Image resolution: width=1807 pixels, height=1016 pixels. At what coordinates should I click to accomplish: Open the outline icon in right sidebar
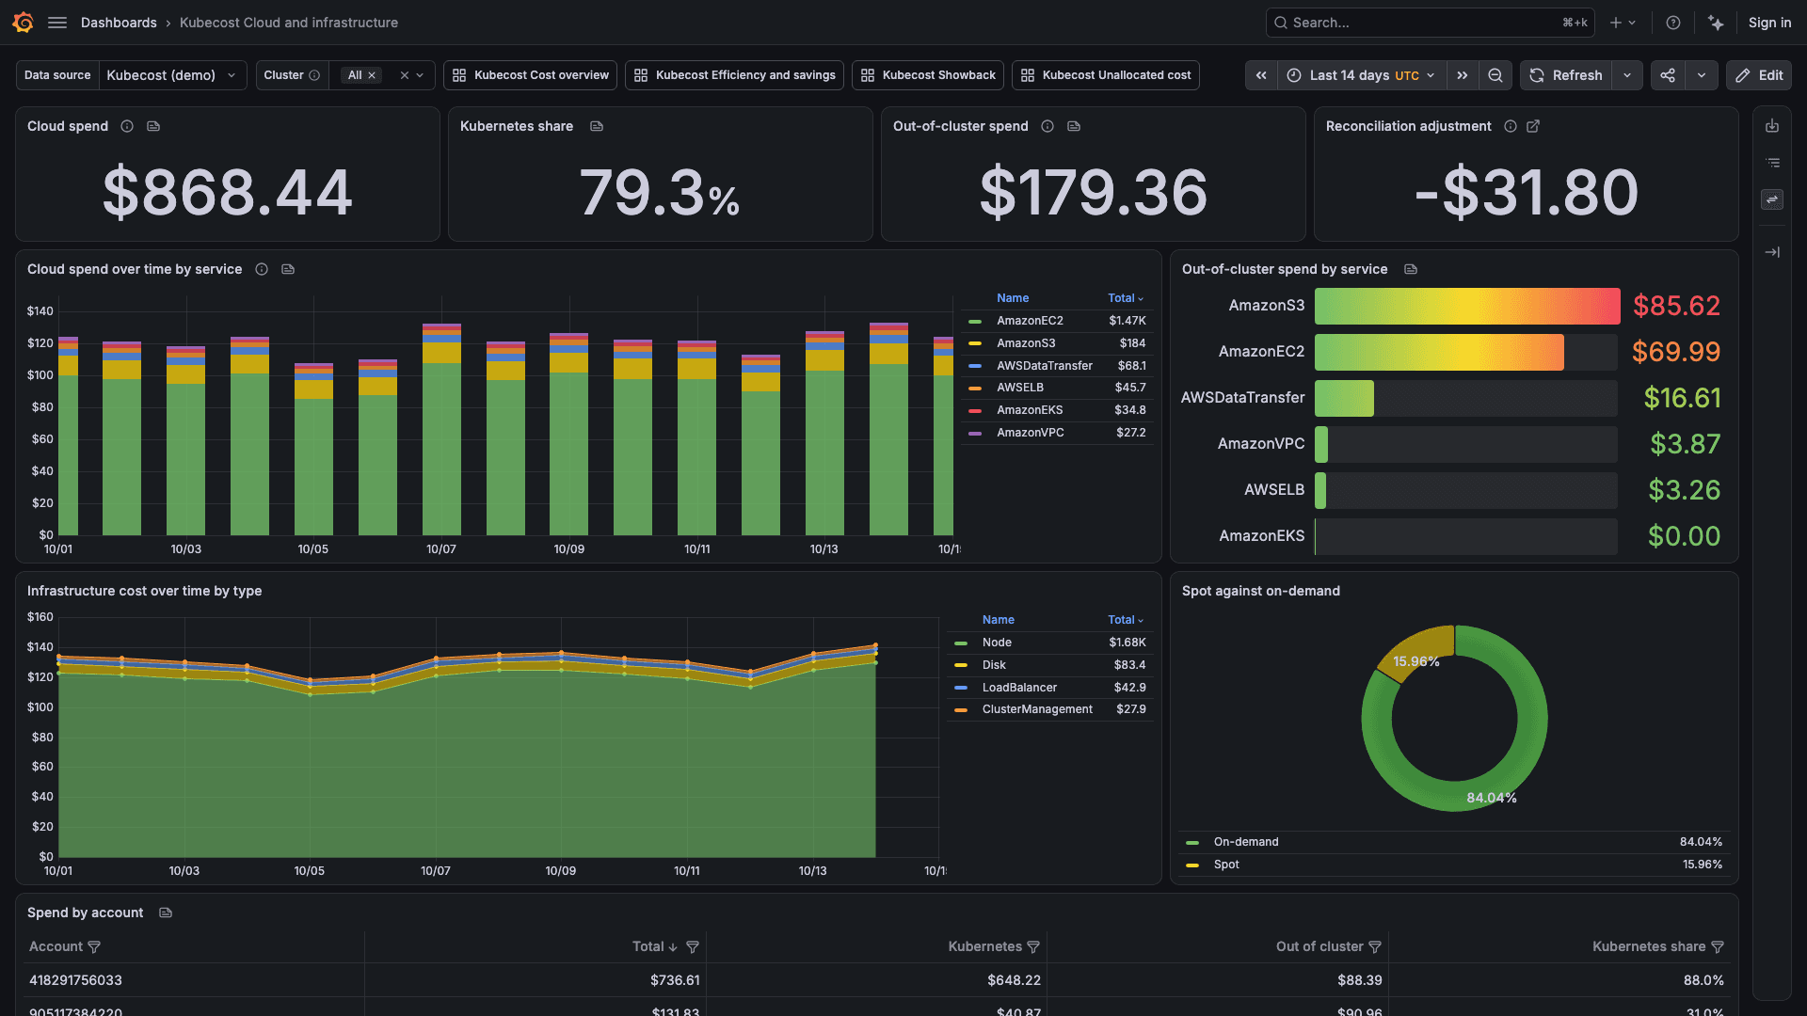[x=1772, y=163]
